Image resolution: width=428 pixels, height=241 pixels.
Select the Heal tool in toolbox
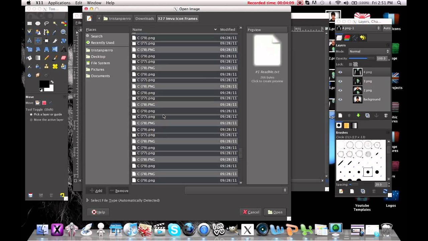coord(55,67)
